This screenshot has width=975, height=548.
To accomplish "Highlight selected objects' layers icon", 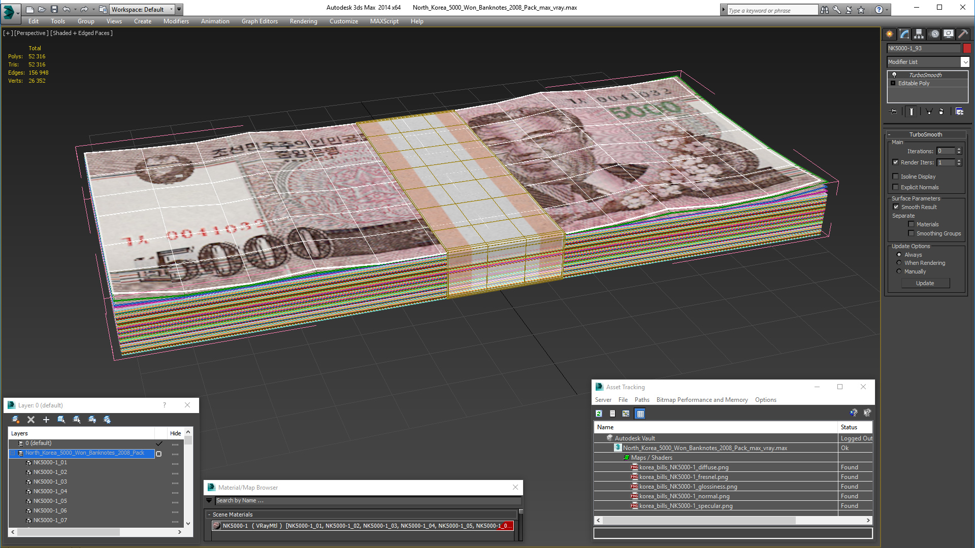I will (77, 420).
